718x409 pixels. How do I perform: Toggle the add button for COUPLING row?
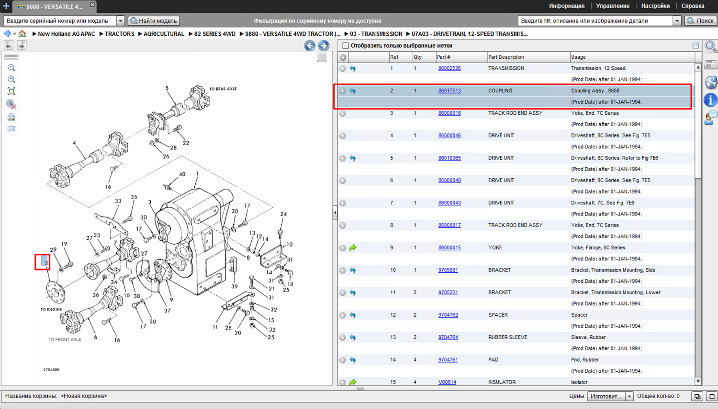point(343,91)
